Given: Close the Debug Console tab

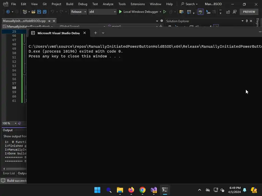Looking at the screenshot, I should 84,33.
